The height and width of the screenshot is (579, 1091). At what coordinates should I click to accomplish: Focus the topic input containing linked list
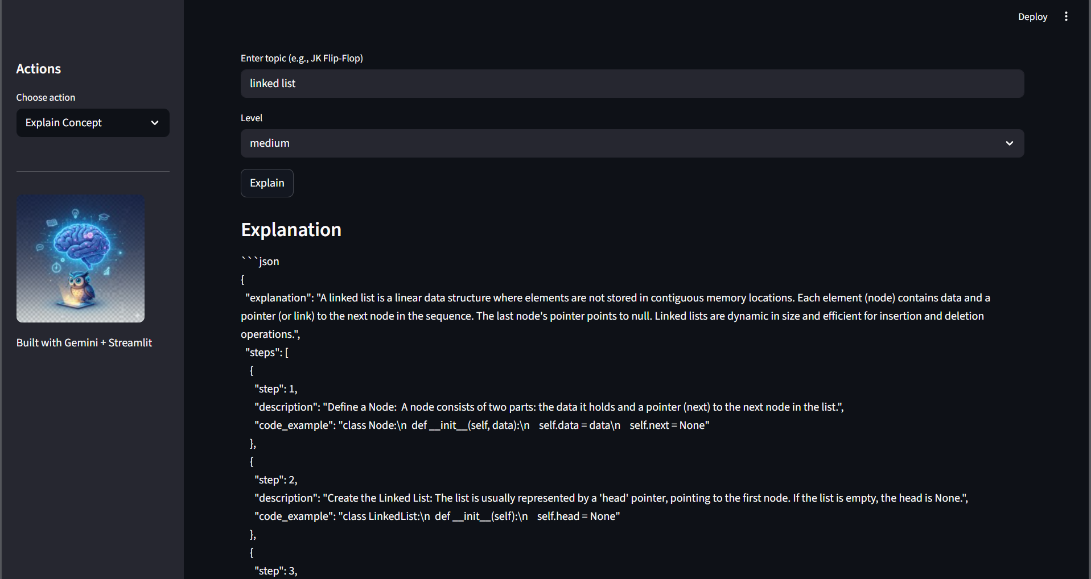(632, 84)
